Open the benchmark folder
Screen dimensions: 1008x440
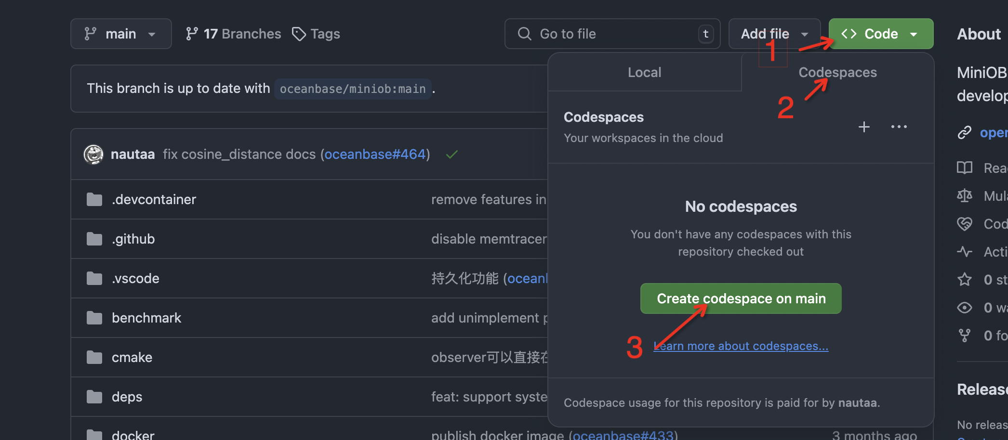pyautogui.click(x=146, y=318)
